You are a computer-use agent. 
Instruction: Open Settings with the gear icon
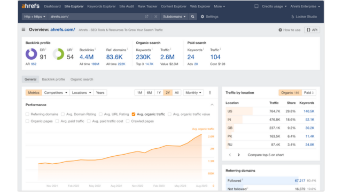(202, 17)
